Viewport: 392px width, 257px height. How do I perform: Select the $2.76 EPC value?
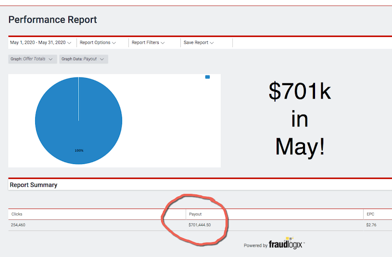tap(371, 225)
